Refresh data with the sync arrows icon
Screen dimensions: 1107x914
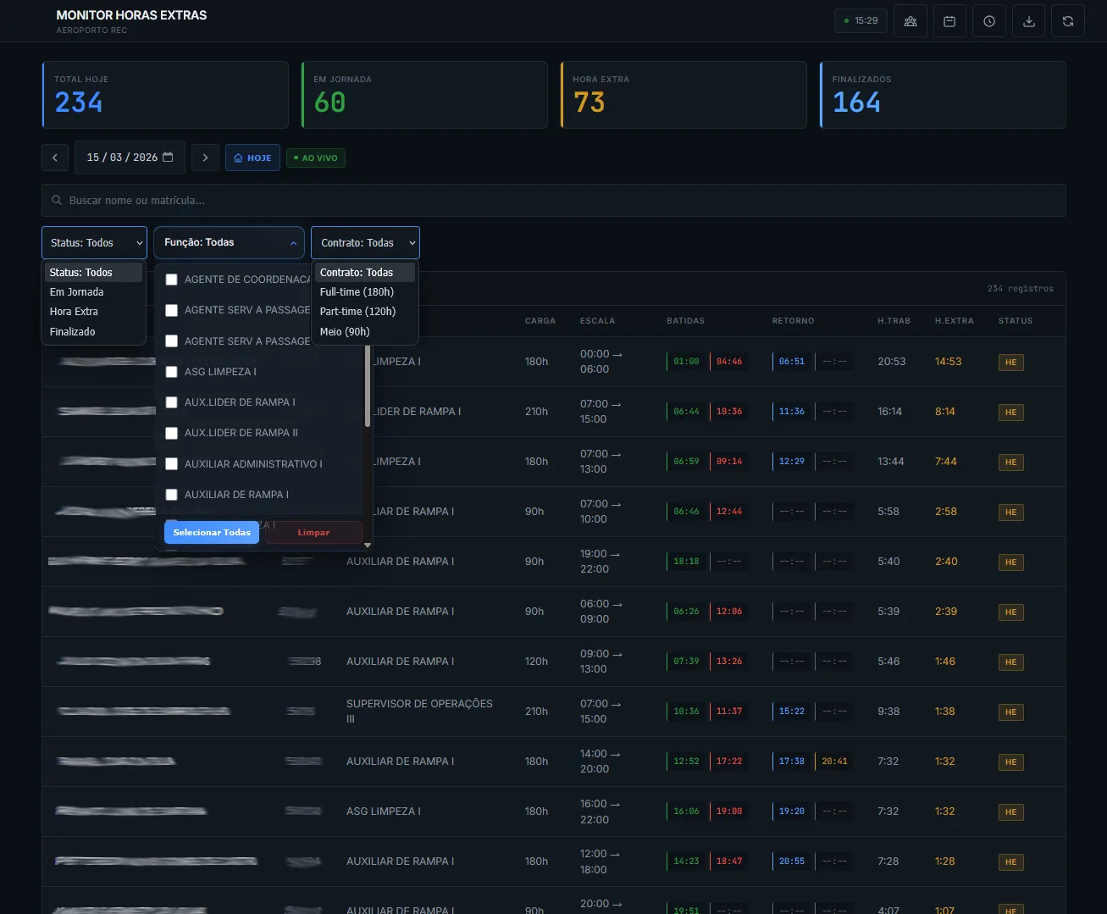coord(1068,21)
